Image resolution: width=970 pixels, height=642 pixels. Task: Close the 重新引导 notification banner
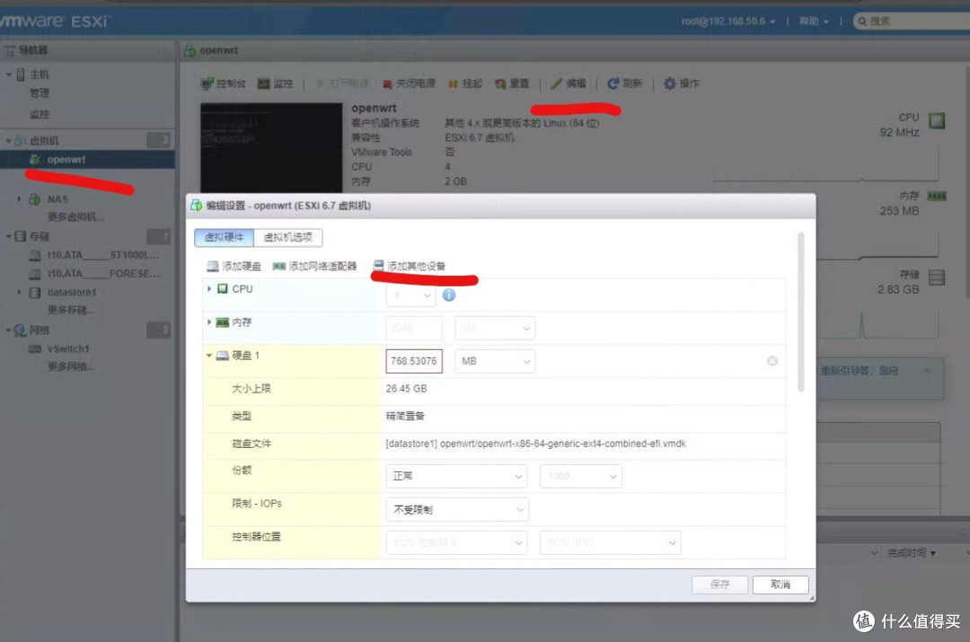point(927,371)
